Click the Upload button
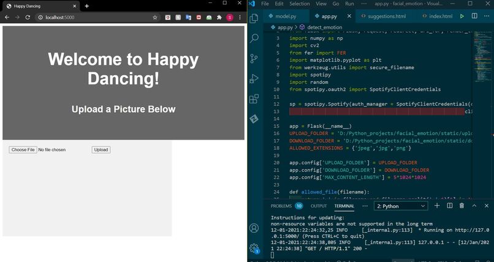Viewport: 494px width, 262px height. (x=101, y=150)
